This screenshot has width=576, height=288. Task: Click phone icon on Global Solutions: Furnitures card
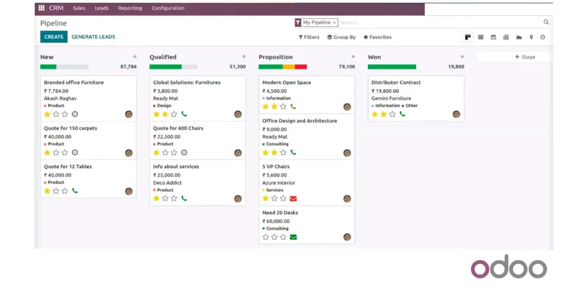pos(184,114)
